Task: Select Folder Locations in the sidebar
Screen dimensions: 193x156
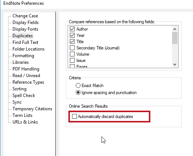Action: 28,49
